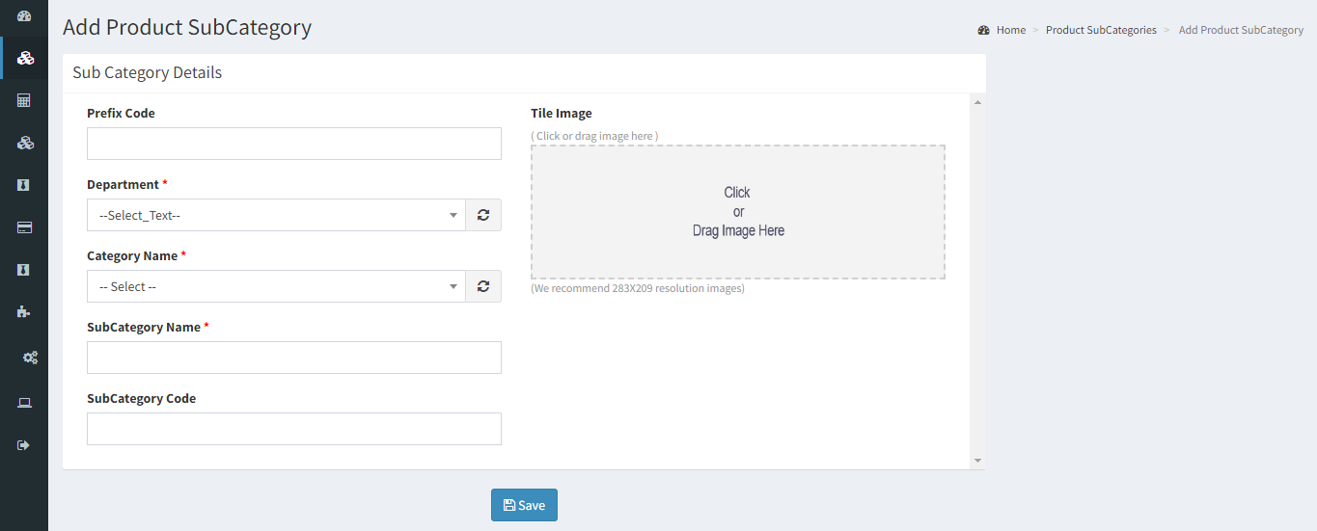This screenshot has height=531, width=1317.
Task: Click the laptop icon in sidebar
Action: click(x=24, y=403)
